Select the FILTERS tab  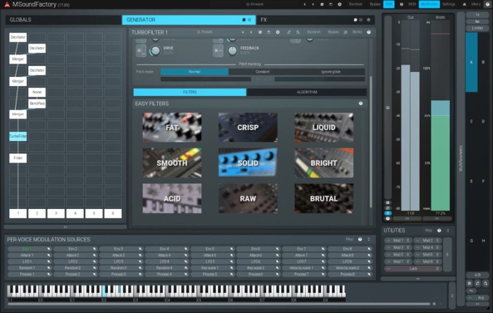click(190, 92)
